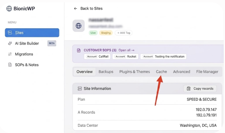
Task: Click the BETA badge next to AI Site Builder
Action: click(52, 43)
